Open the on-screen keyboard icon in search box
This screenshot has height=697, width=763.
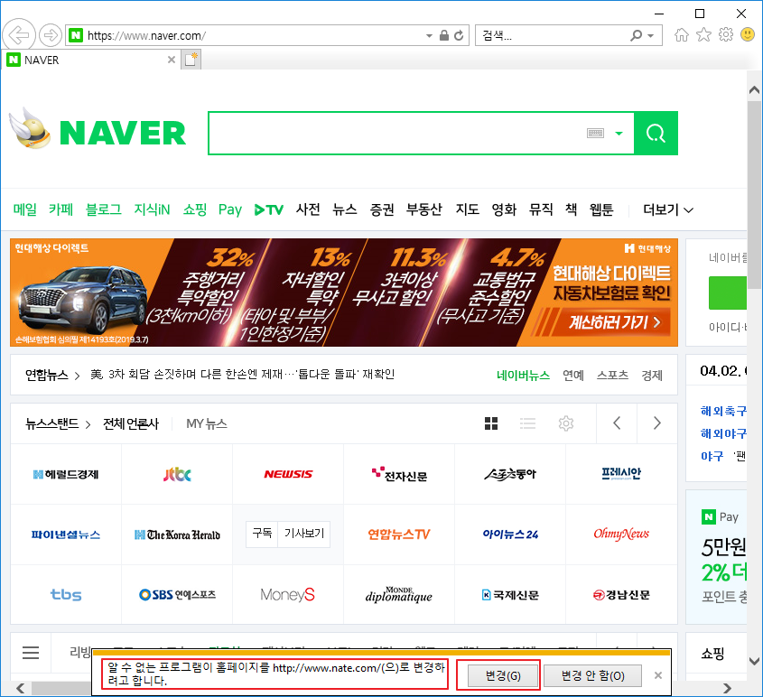595,134
